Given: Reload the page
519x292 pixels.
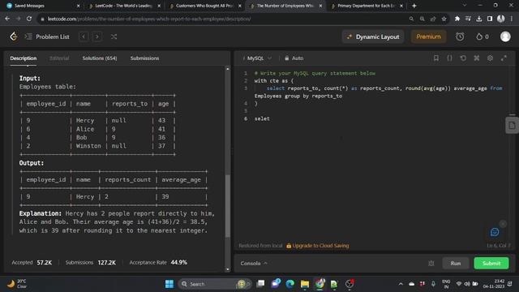Looking at the screenshot, I should pos(29,19).
